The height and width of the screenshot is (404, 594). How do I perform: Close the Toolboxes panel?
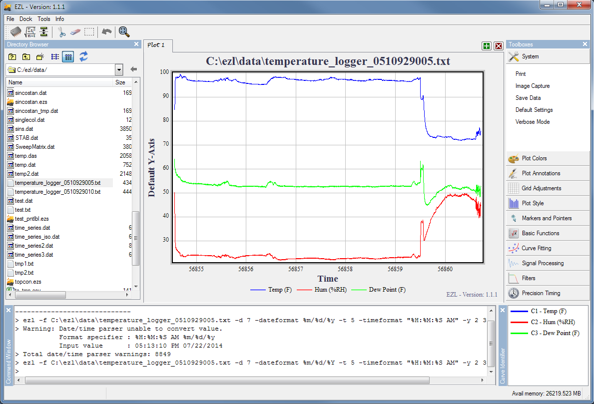click(x=585, y=44)
